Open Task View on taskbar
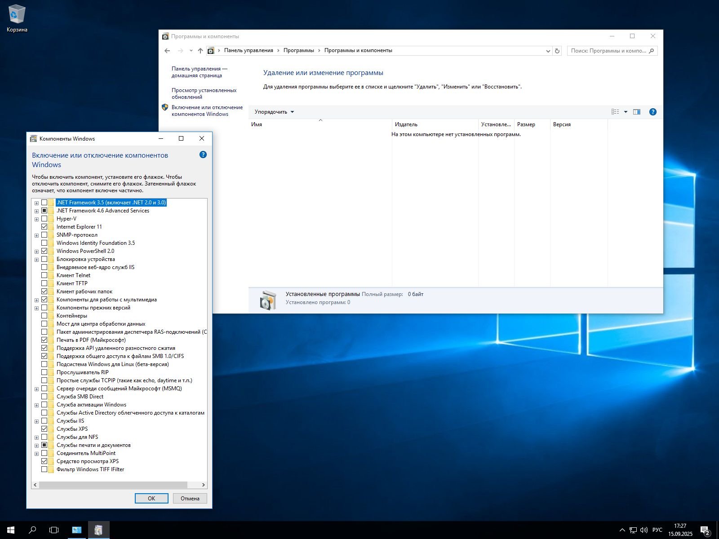The height and width of the screenshot is (539, 719). (54, 530)
